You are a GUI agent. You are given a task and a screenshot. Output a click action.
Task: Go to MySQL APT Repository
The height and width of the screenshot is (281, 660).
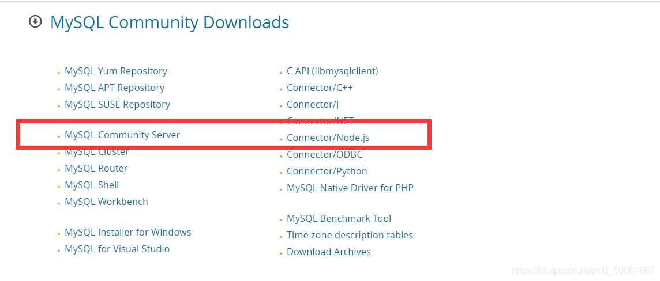click(x=114, y=88)
